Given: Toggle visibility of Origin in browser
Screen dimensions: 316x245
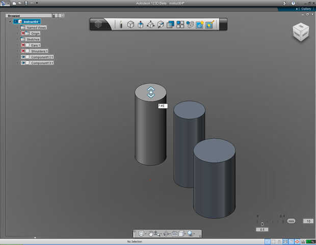Looking at the screenshot, I should coord(23,34).
